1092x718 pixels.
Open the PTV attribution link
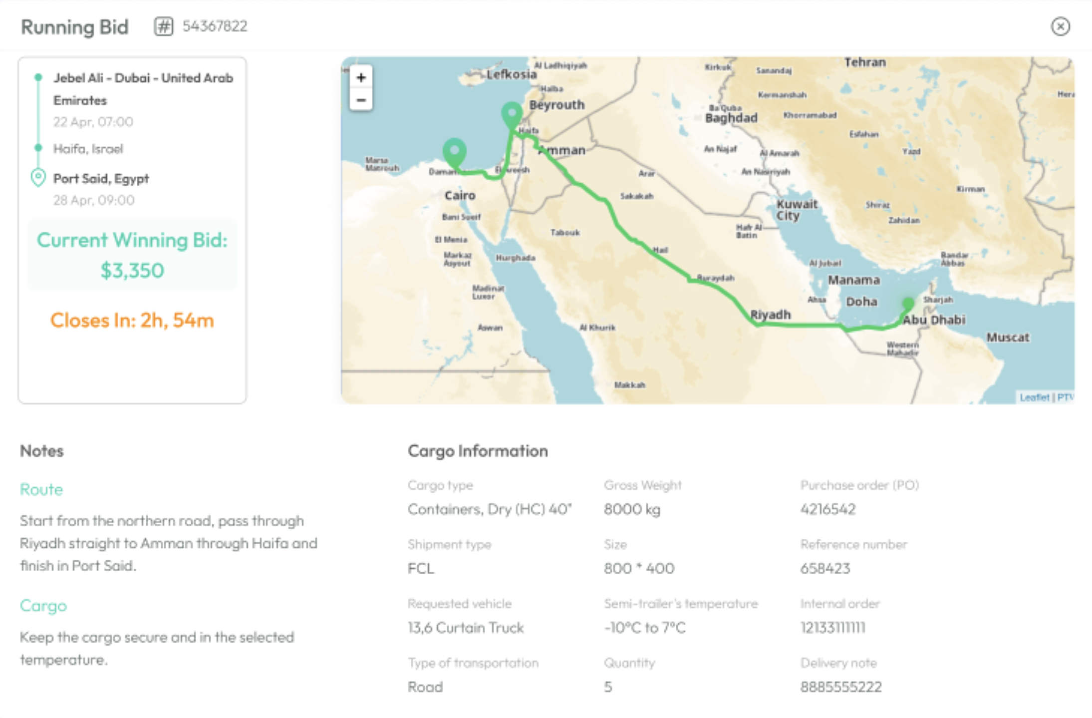coord(1065,397)
